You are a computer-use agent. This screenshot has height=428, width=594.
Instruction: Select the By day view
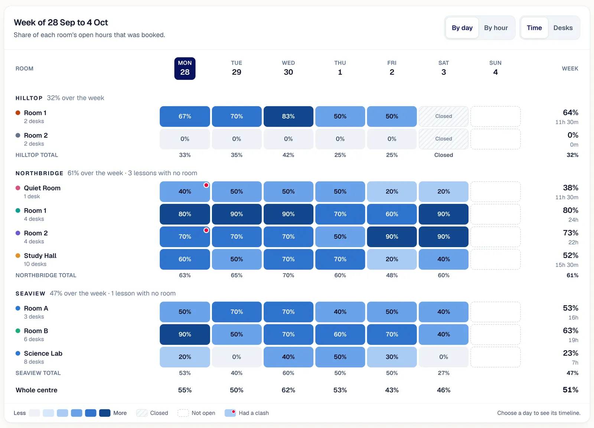[462, 28]
